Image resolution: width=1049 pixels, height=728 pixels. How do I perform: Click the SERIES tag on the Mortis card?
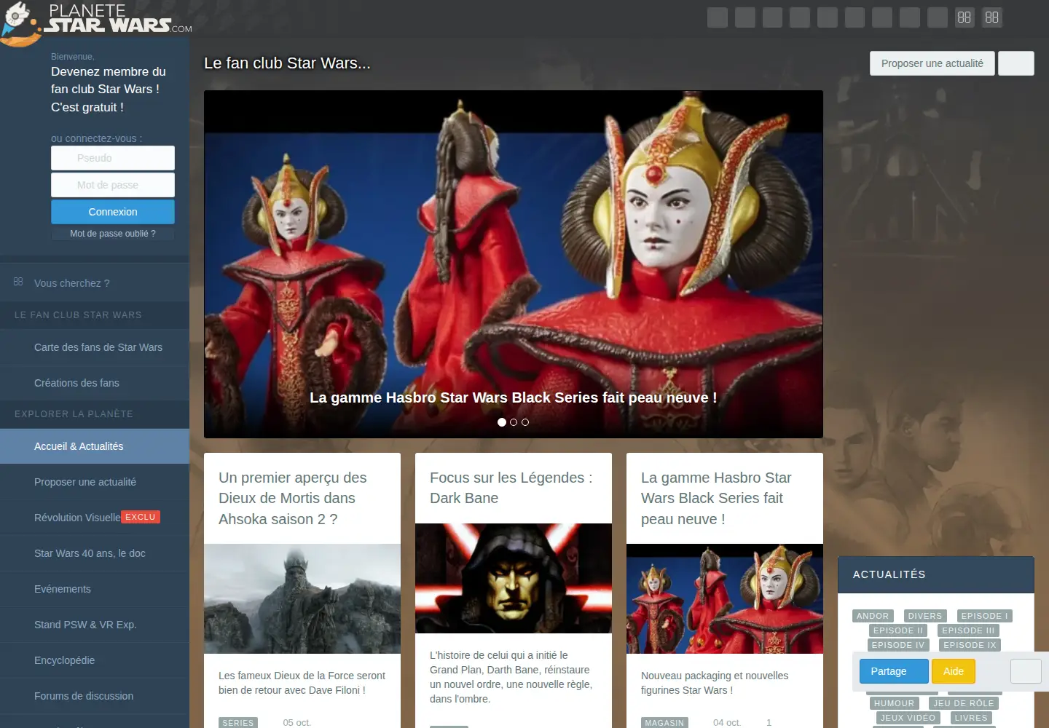[x=238, y=723]
